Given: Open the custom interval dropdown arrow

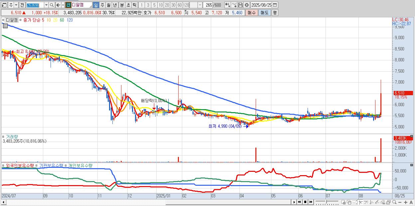Looking at the screenshot, I should [x=200, y=5].
